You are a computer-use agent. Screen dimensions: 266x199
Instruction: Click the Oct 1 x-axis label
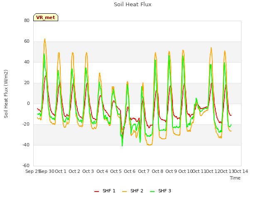61,171
